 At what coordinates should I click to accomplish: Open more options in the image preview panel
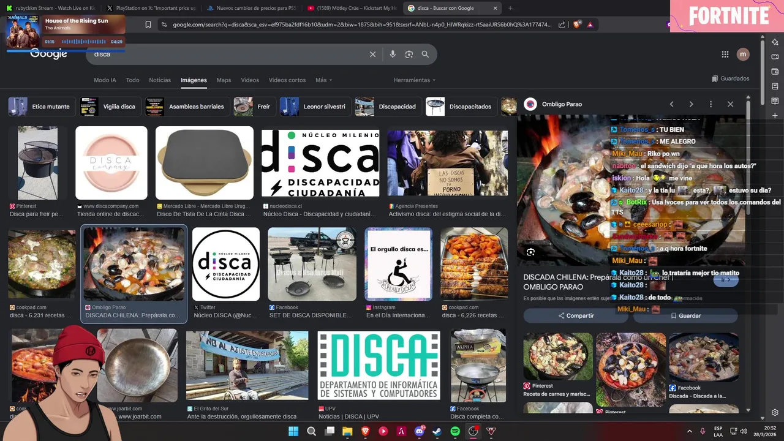710,104
